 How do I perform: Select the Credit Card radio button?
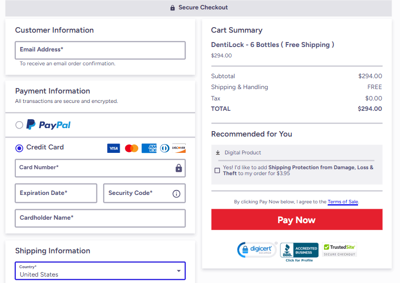(19, 148)
